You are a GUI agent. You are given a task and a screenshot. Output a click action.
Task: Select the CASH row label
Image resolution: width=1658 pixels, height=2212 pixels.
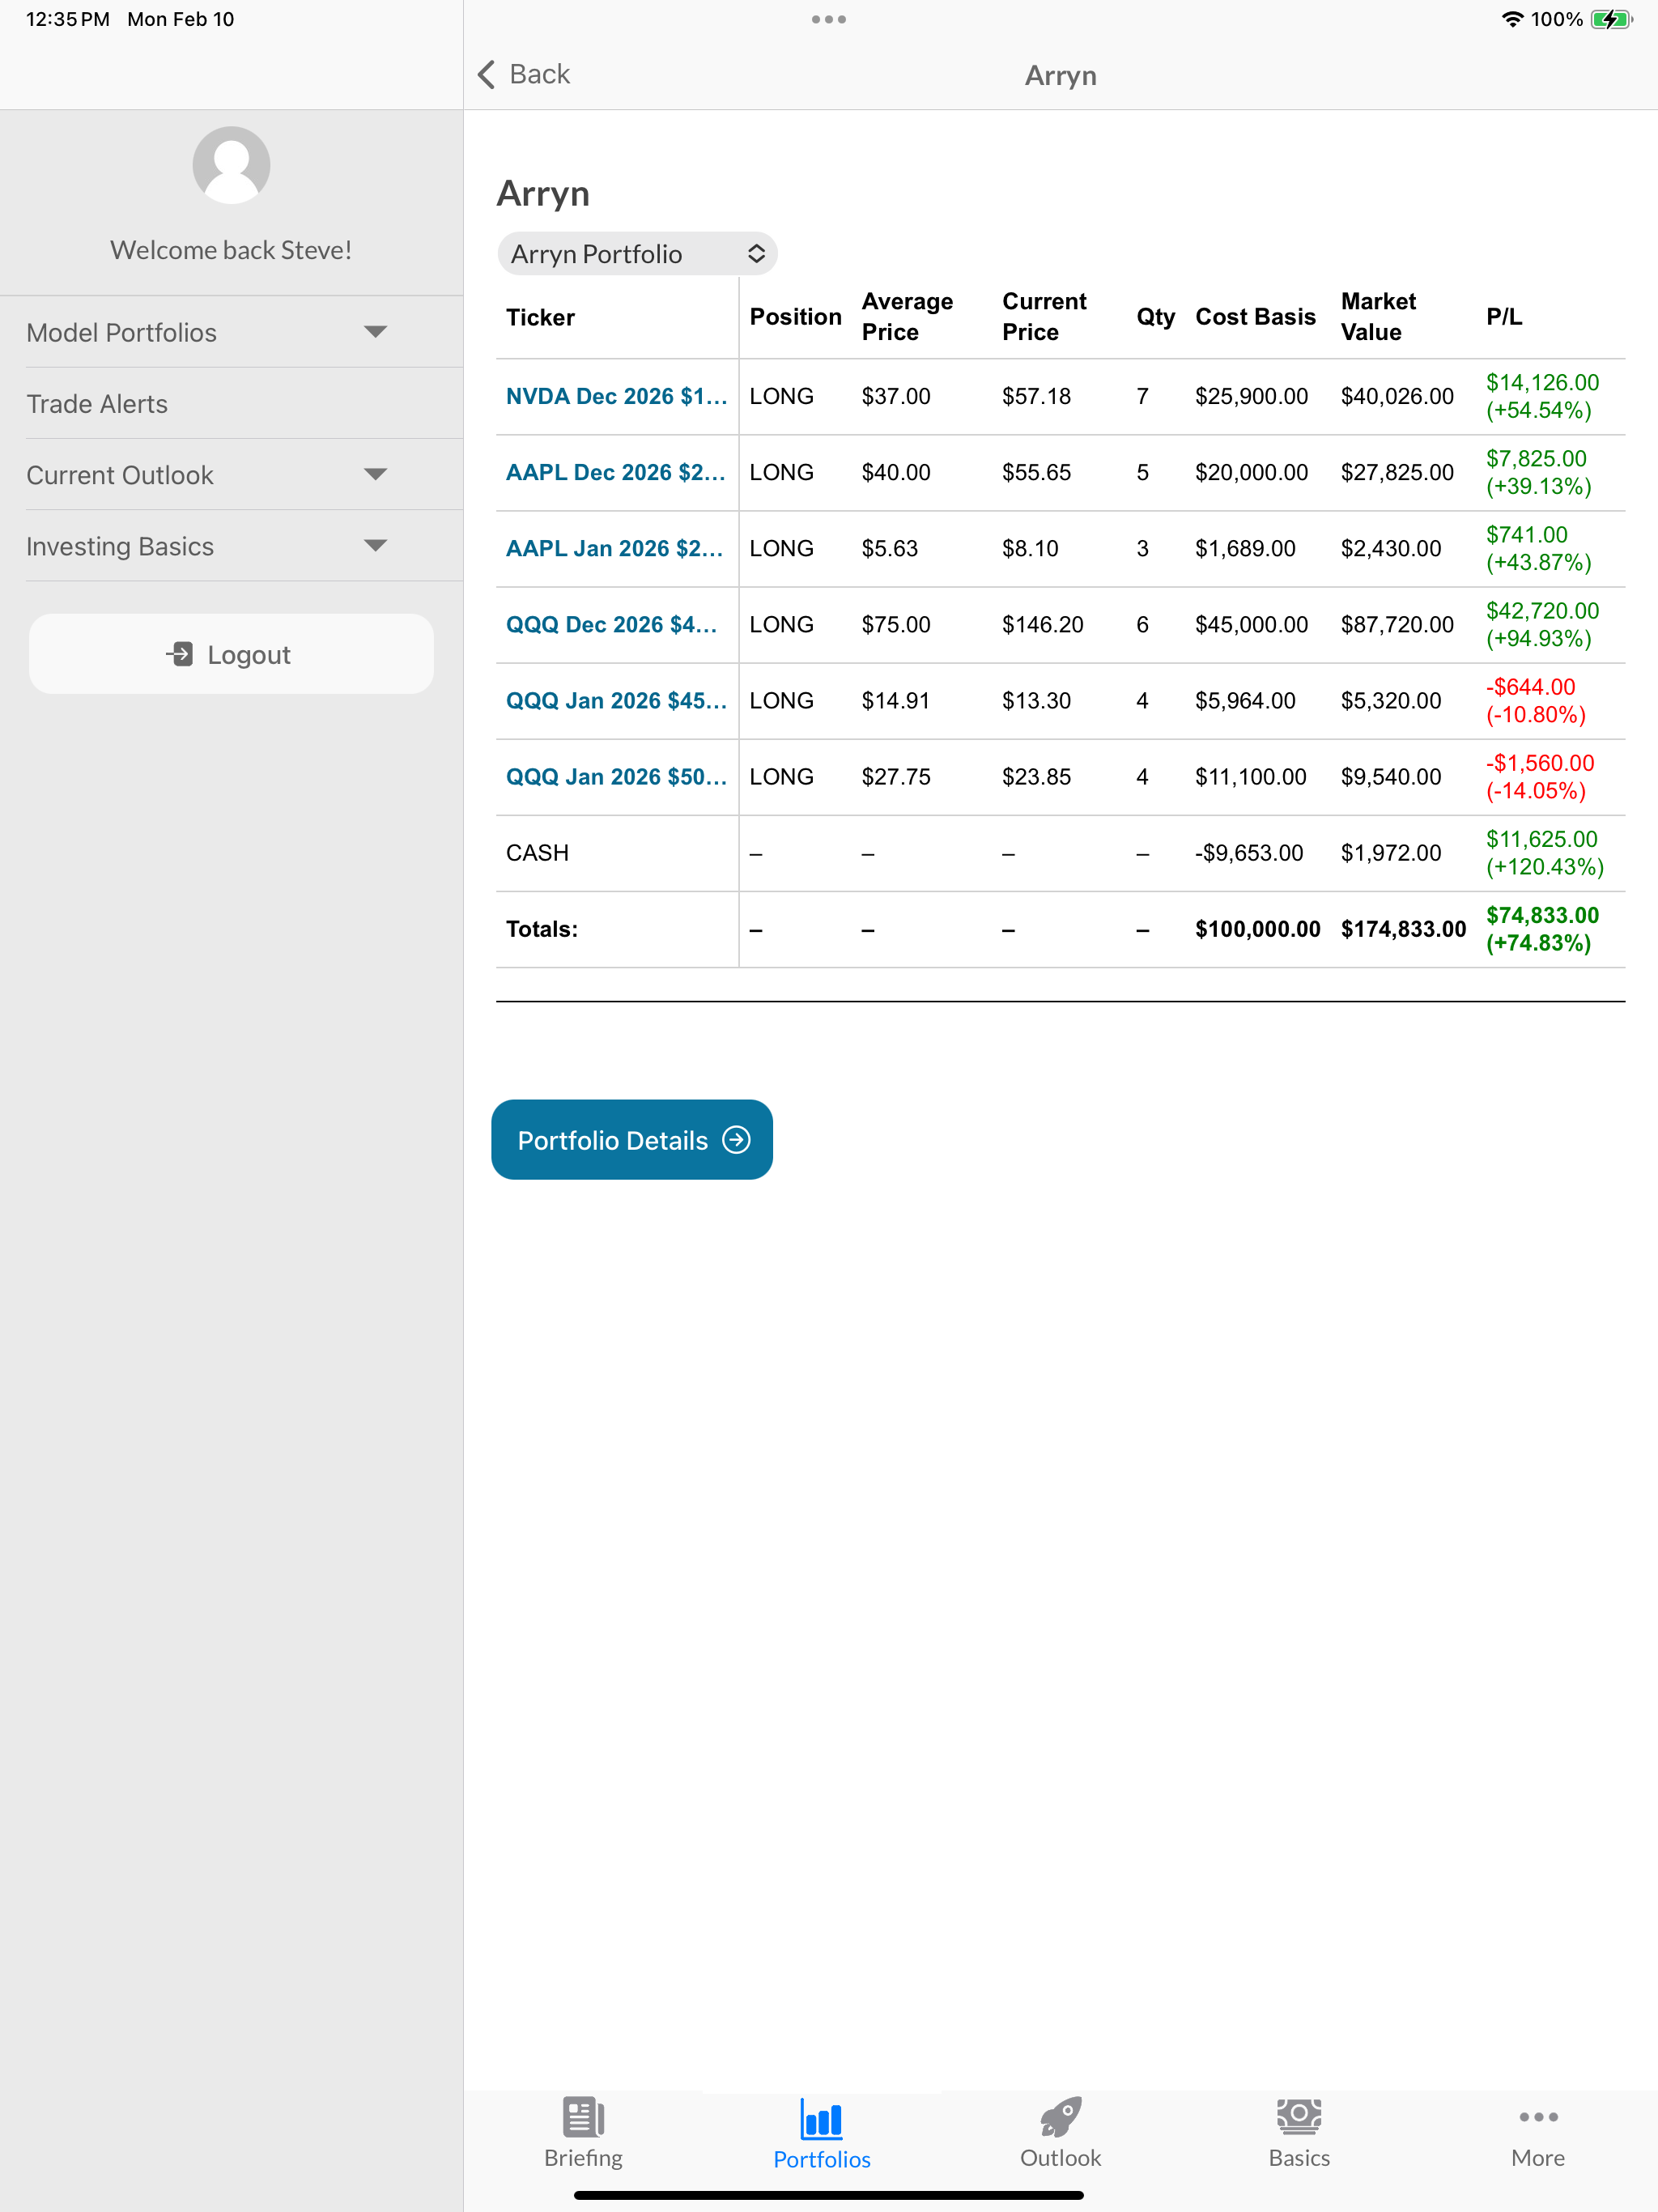(x=537, y=853)
